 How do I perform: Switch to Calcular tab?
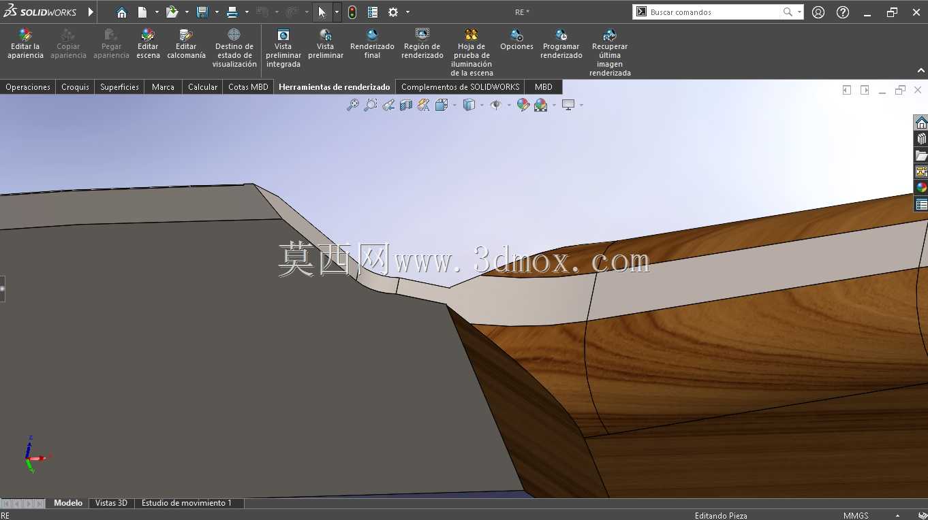click(202, 87)
